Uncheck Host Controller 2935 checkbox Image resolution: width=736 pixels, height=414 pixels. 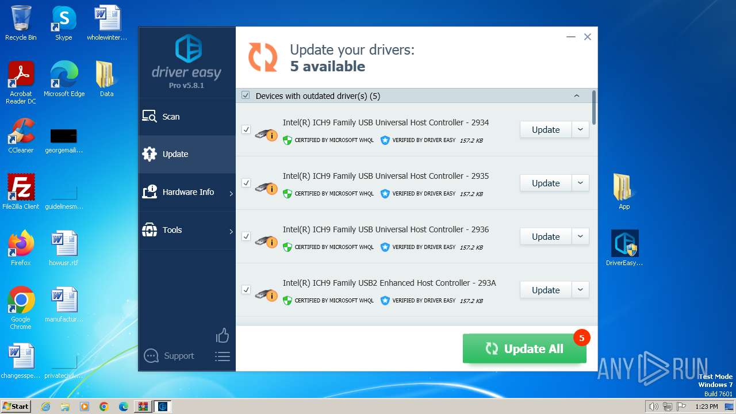click(246, 183)
